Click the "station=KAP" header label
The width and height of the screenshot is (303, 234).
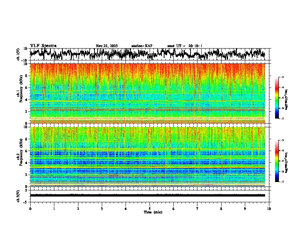coord(142,46)
